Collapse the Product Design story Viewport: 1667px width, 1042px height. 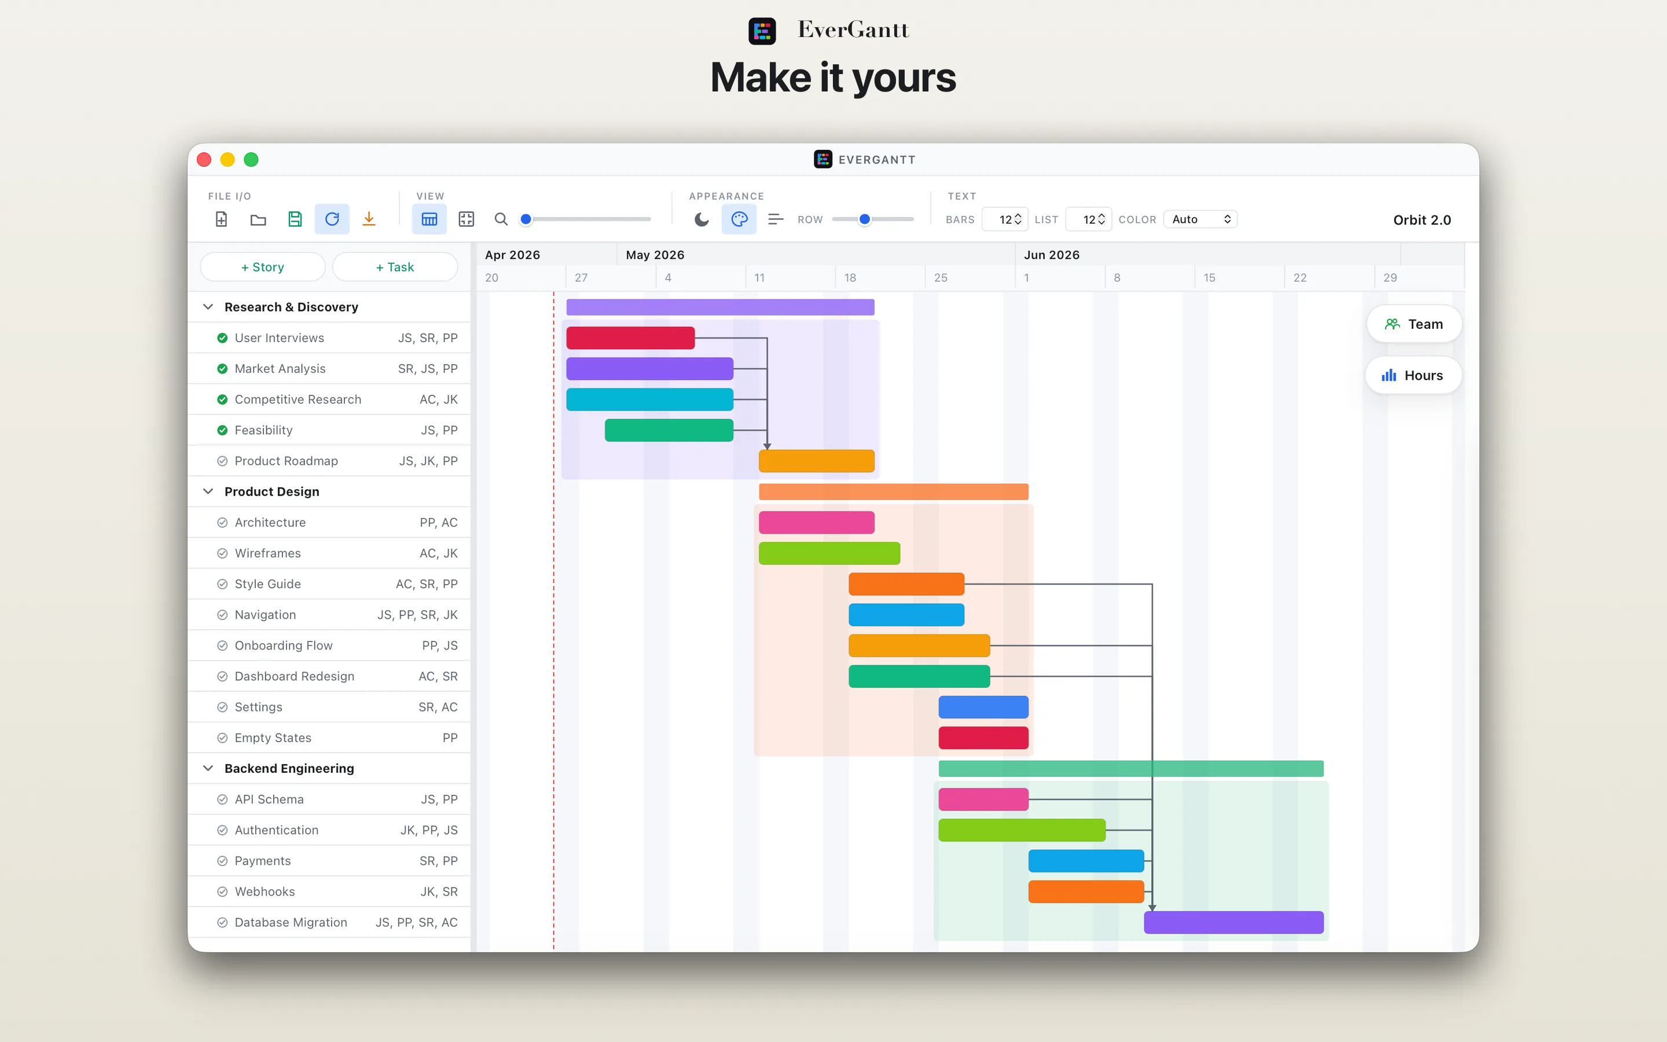(x=208, y=491)
